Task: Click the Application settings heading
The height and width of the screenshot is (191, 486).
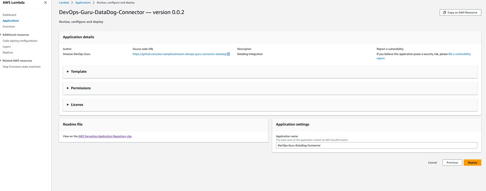Action: pyautogui.click(x=292, y=125)
